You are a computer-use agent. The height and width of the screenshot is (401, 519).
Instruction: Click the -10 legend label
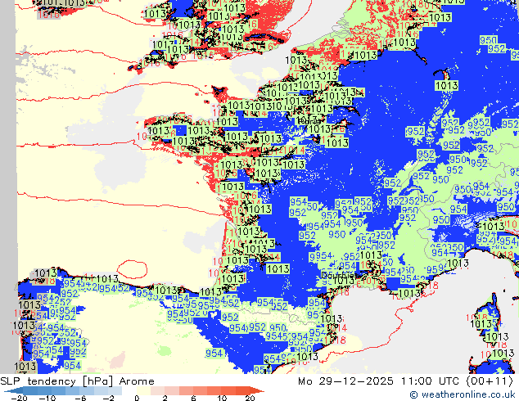tap(47, 398)
